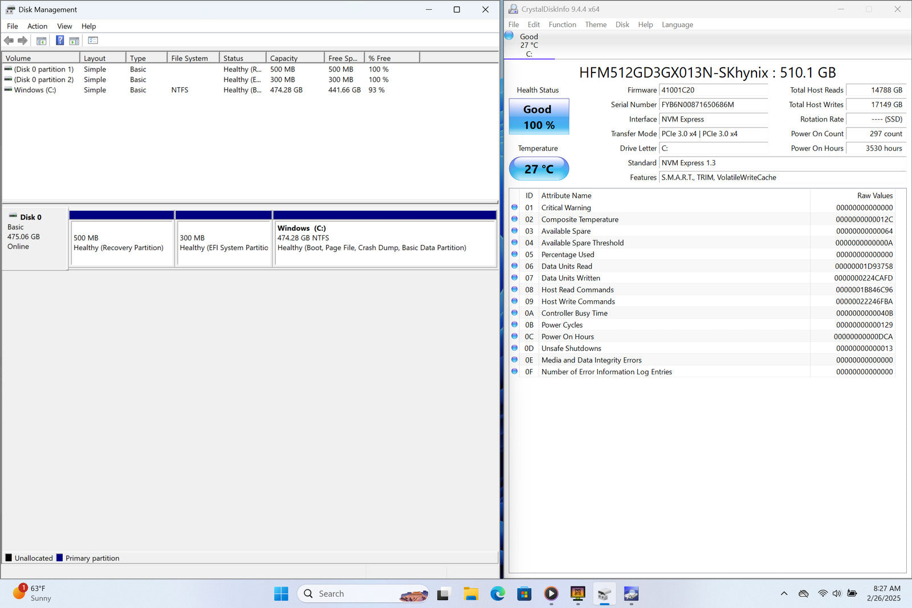The image size is (912, 608).
Task: Open the File menu in Disk Management
Action: click(x=12, y=26)
